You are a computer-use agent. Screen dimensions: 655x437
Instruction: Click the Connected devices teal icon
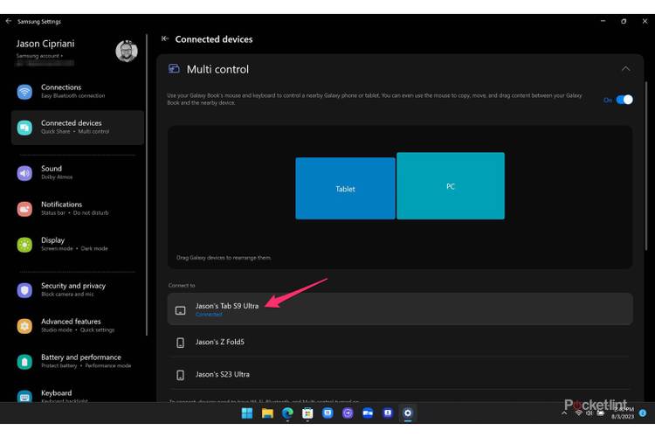(24, 127)
